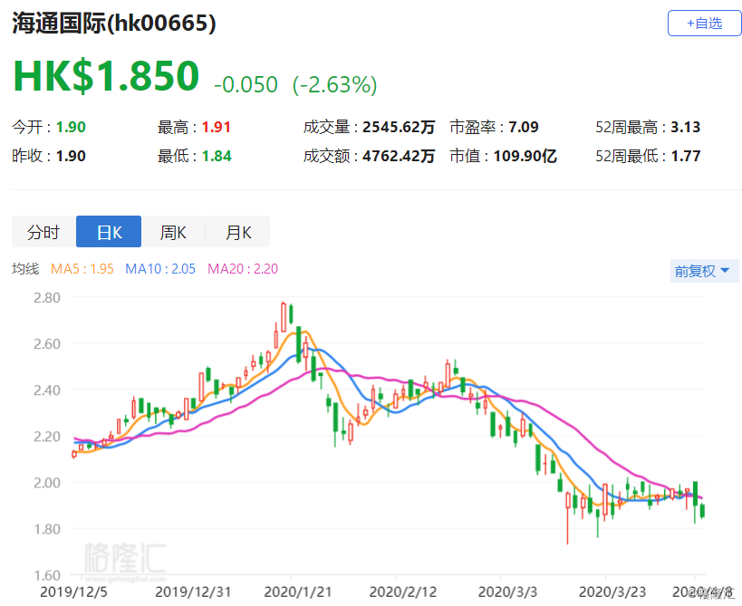Click the 2.80 y-axis price label
The height and width of the screenshot is (606, 742).
[47, 297]
